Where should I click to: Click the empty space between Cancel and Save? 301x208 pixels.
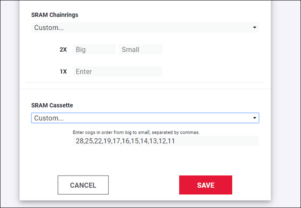pos(144,185)
